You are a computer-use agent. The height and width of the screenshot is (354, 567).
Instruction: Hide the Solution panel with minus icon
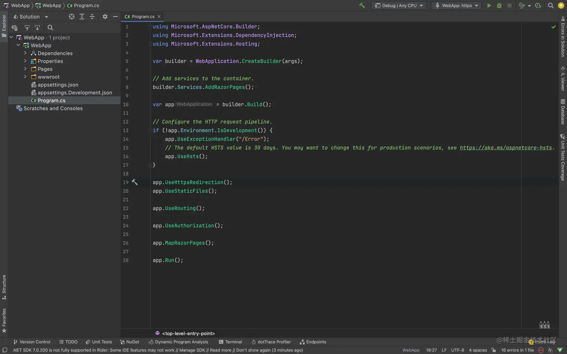click(x=115, y=16)
